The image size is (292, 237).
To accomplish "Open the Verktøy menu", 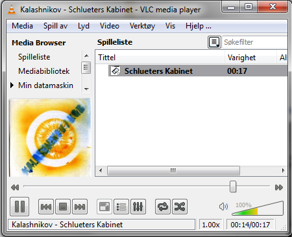I will (142, 26).
